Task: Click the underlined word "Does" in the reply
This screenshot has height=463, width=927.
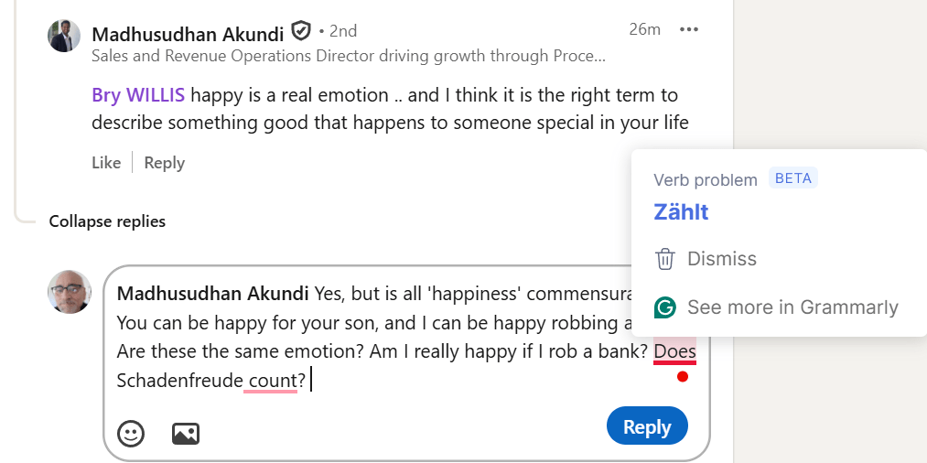Action: 675,351
